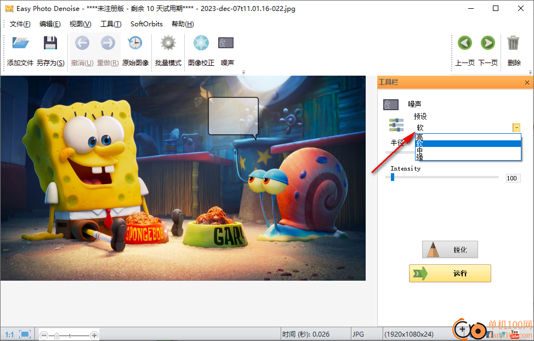Choose 强 in preset list
This screenshot has width=534, height=341.
coord(468,157)
